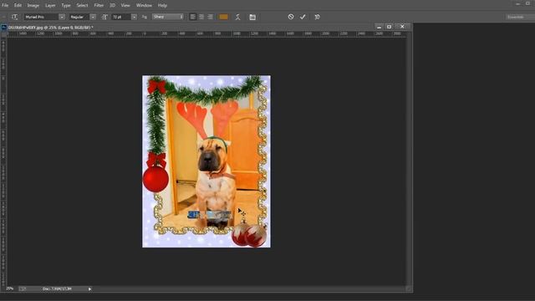Click the font size icon
The width and height of the screenshot is (535, 301).
(104, 17)
